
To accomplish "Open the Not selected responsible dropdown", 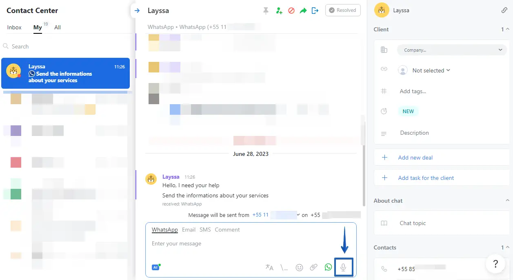I will (431, 70).
